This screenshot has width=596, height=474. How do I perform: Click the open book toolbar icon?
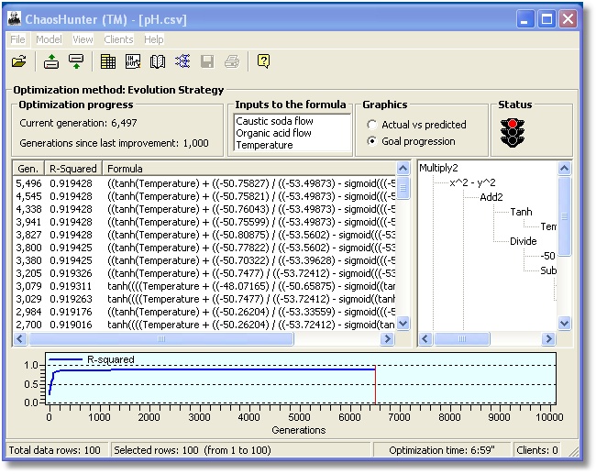point(158,61)
